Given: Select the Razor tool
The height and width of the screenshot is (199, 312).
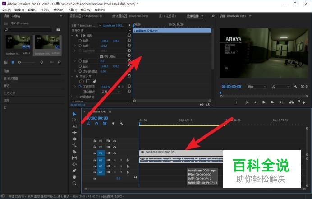Looking at the screenshot, I should coord(74,152).
